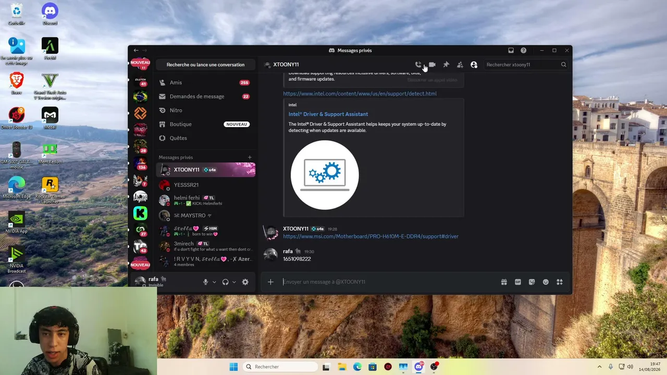Open the server with the 43 badge
This screenshot has height=375, width=667.
(x=140, y=246)
